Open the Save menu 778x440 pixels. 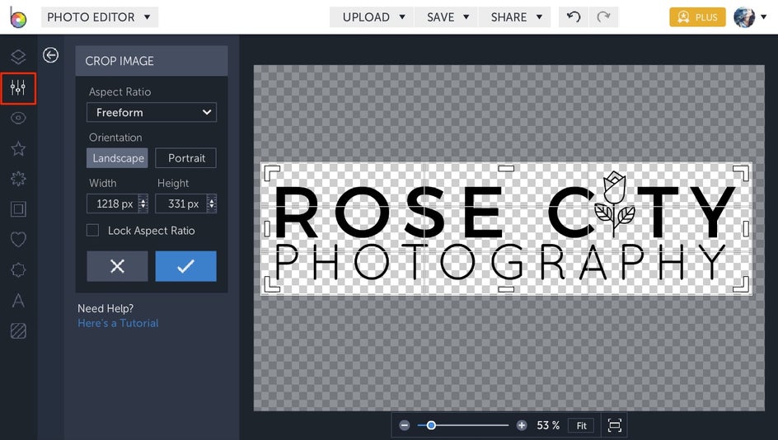[448, 17]
